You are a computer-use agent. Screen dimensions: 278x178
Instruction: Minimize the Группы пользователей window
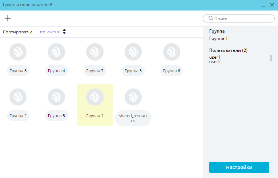[x=263, y=5]
